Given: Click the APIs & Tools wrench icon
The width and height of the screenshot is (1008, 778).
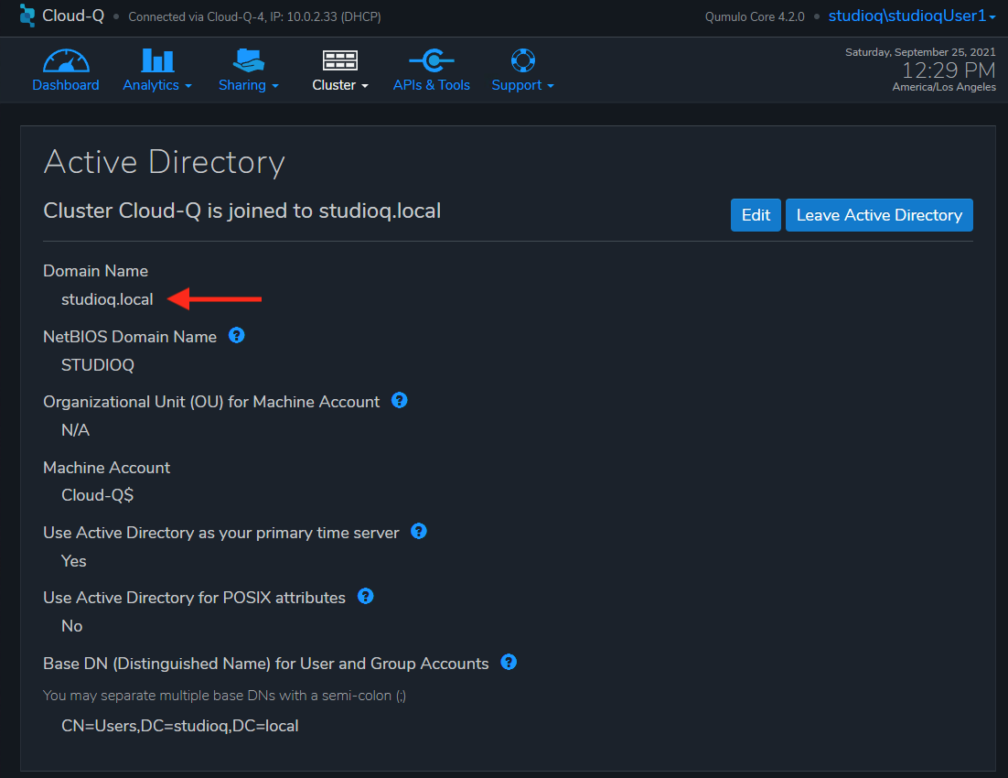Looking at the screenshot, I should click(432, 60).
